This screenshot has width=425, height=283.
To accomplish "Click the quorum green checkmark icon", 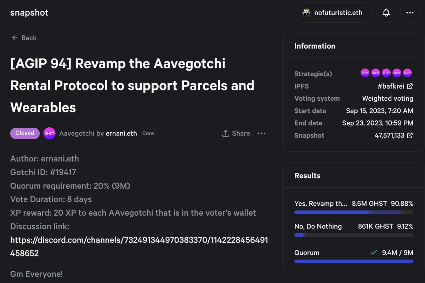I will [373, 253].
